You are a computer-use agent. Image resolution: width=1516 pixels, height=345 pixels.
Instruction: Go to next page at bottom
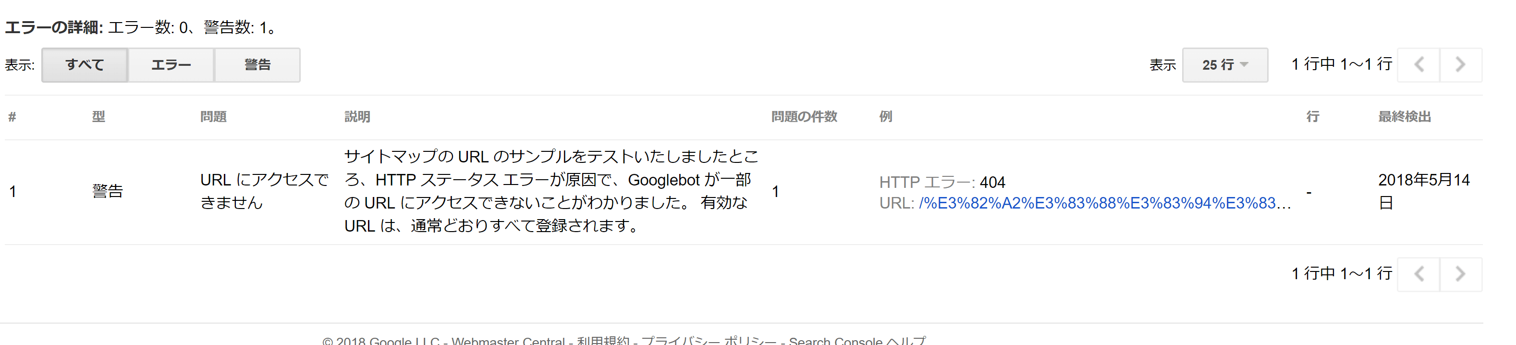coord(1461,274)
